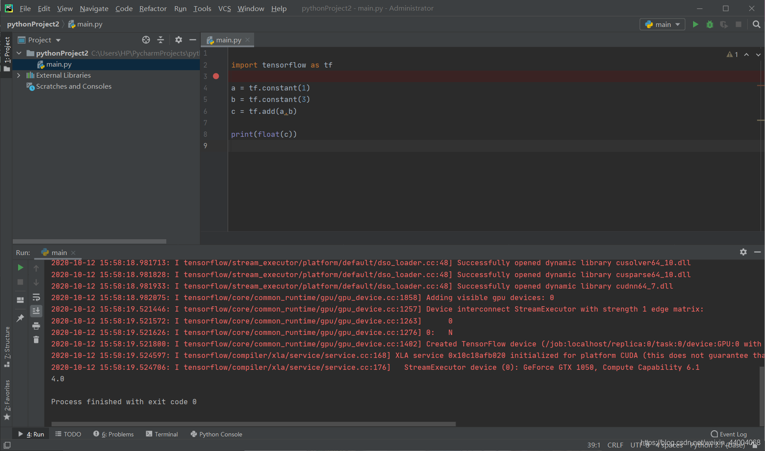765x451 pixels.
Task: Toggle 7: Structure side tab
Action: (x=7, y=347)
